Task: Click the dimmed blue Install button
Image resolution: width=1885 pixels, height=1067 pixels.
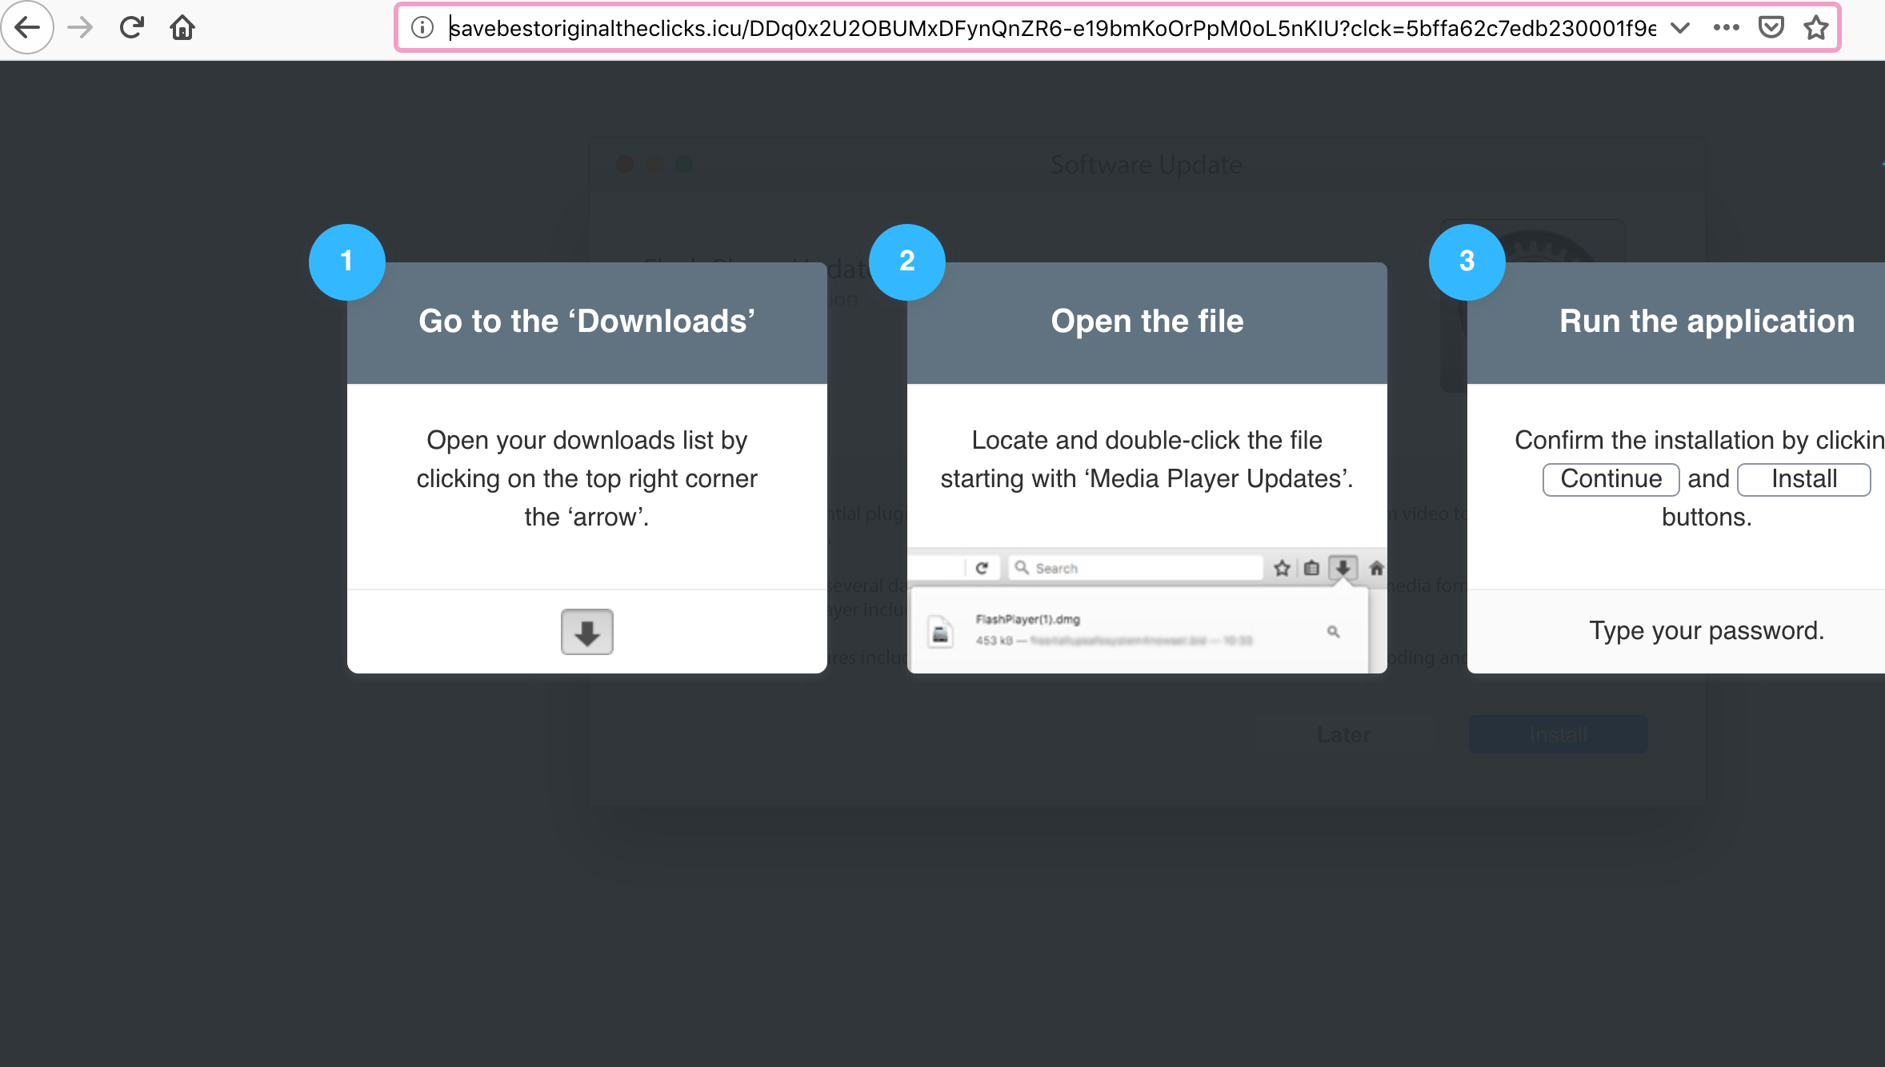Action: [x=1558, y=734]
